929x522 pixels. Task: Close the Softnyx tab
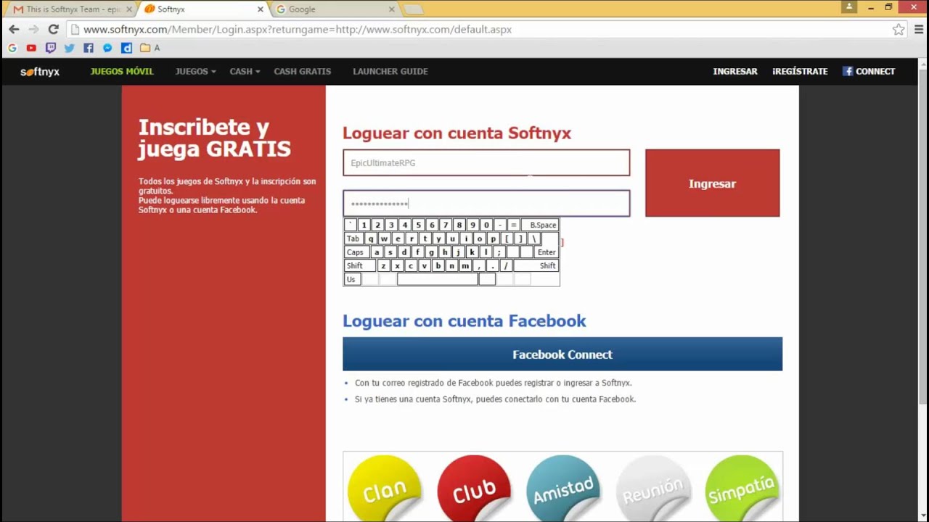pyautogui.click(x=261, y=9)
